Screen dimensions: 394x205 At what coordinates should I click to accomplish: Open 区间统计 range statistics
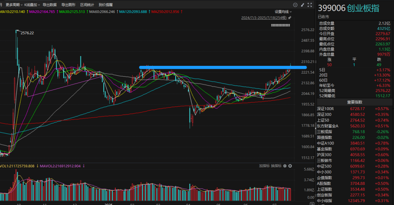87,5
